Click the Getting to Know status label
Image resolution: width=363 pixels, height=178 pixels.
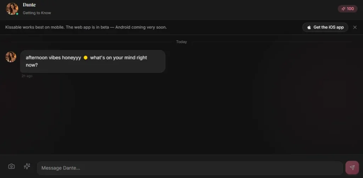point(37,13)
